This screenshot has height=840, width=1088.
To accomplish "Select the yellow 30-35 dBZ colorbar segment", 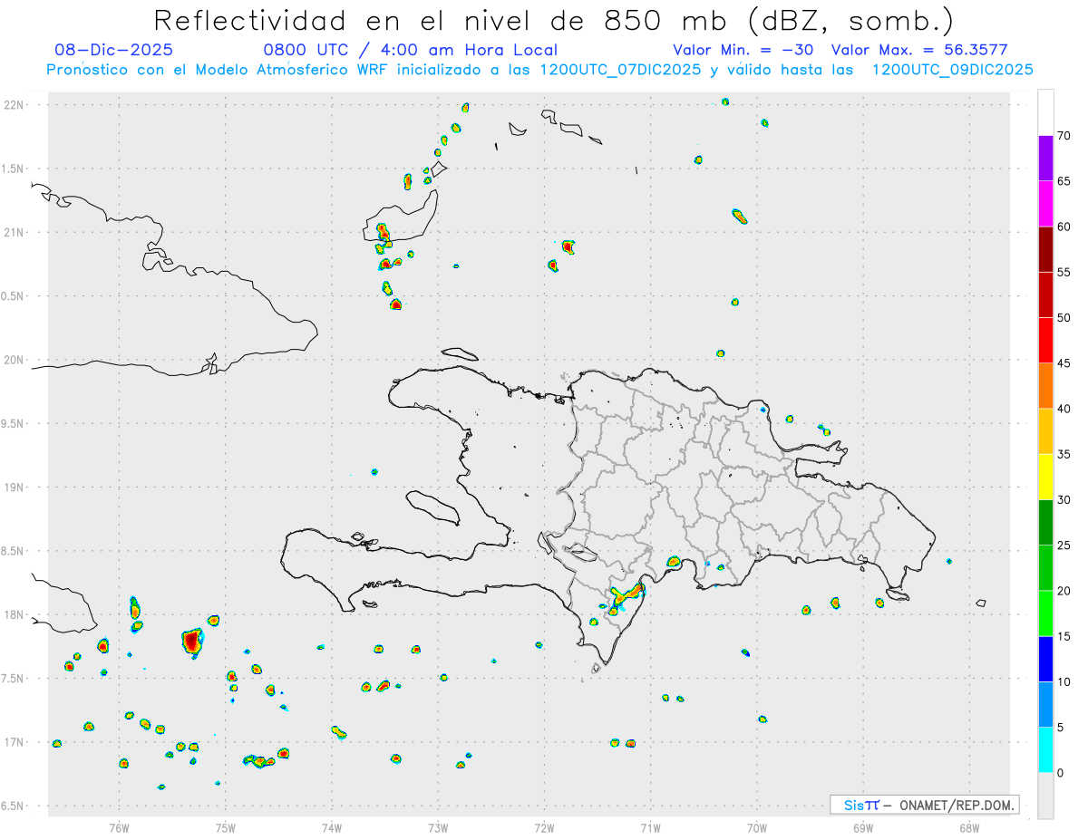I will click(1045, 477).
